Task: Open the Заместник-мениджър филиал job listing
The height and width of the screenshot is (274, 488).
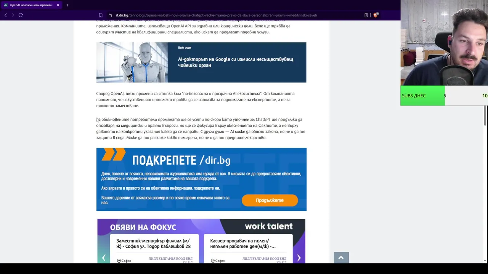Action: point(154,244)
